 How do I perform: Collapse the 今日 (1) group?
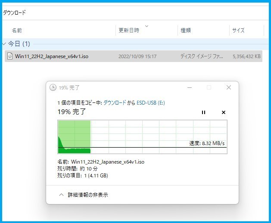(4, 44)
